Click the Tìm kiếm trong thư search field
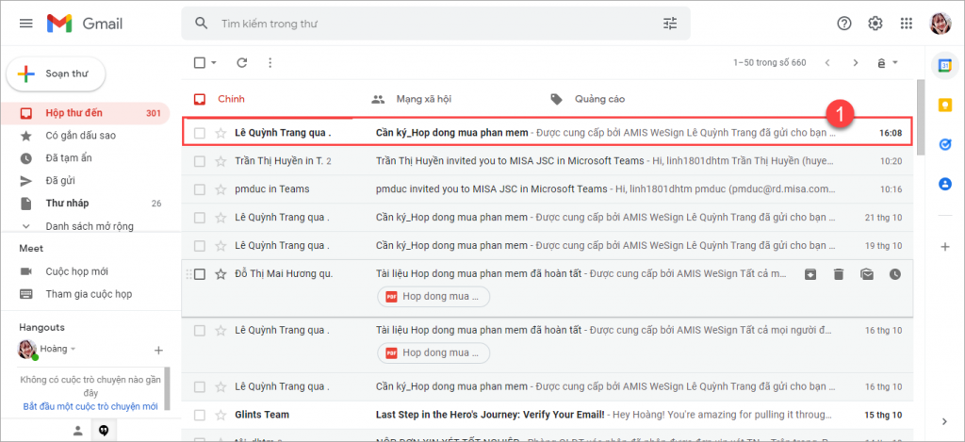The width and height of the screenshot is (965, 442). 437,24
